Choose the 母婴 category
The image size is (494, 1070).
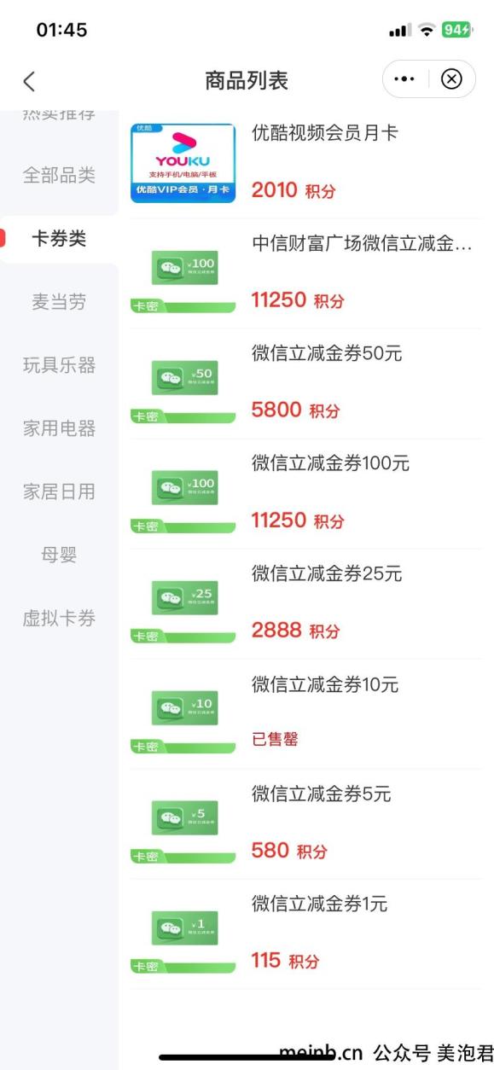(x=59, y=555)
